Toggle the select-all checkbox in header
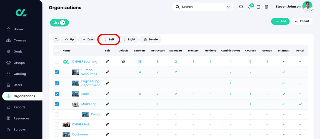320x139 pixels. coord(57,50)
